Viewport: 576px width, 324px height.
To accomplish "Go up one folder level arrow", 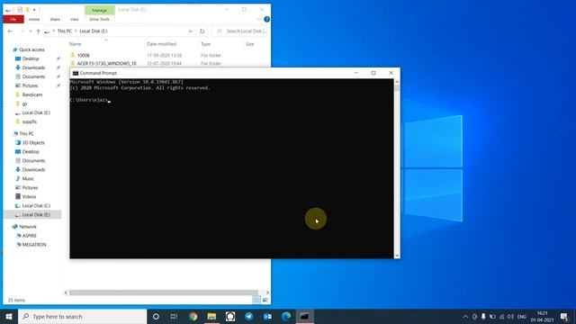I will pyautogui.click(x=38, y=31).
